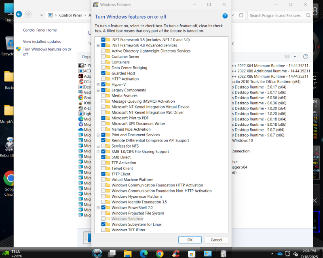Click the view options icon in Programs and Features
Viewport: 323px width, 258px height.
pos(287,57)
